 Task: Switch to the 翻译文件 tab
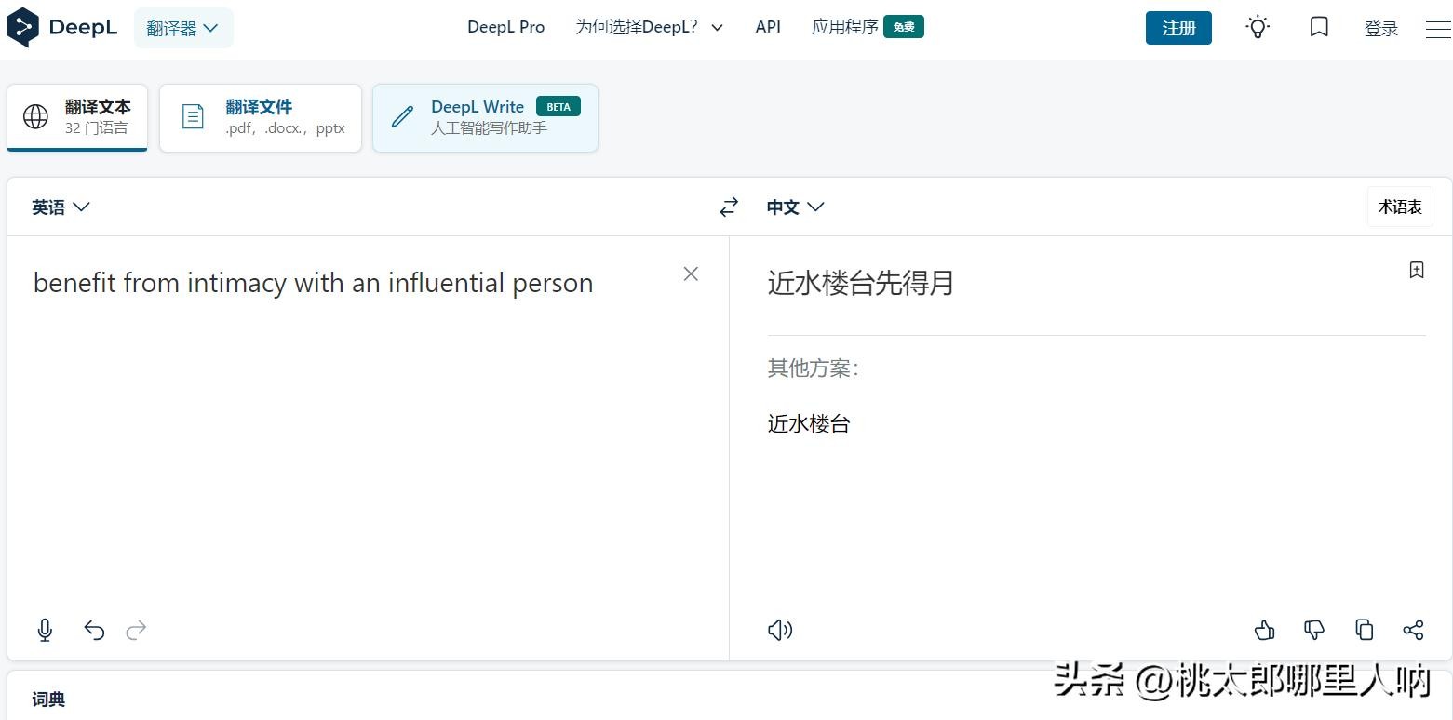[261, 117]
